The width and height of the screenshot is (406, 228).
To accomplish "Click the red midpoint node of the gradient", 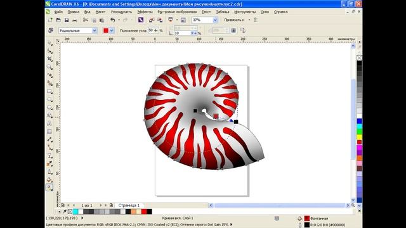I will 216,117.
